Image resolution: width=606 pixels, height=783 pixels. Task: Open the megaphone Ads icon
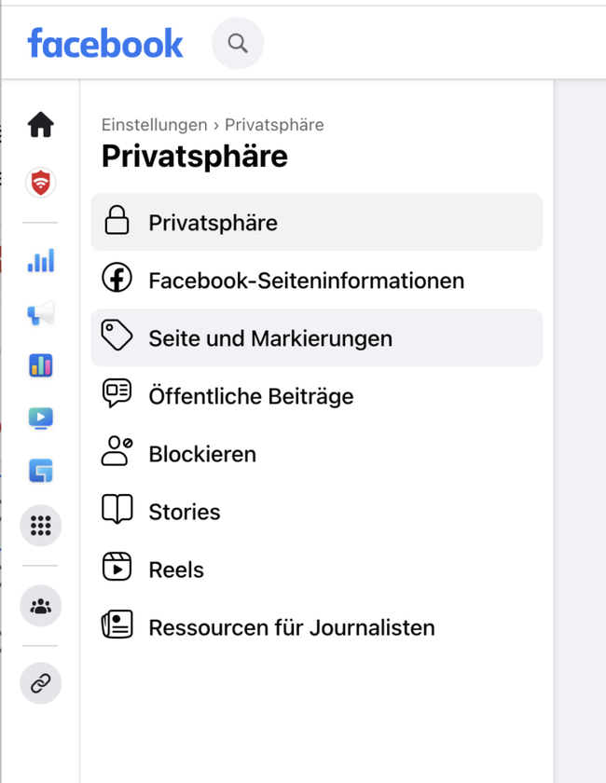coord(41,313)
